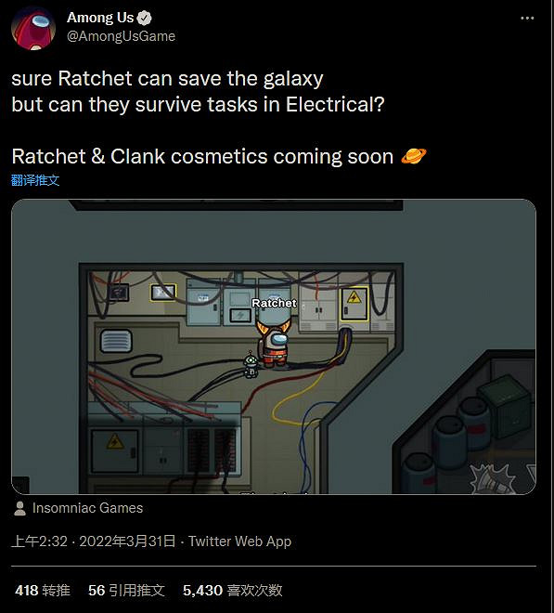
Task: View the 418 转推 retweets list
Action: [43, 590]
